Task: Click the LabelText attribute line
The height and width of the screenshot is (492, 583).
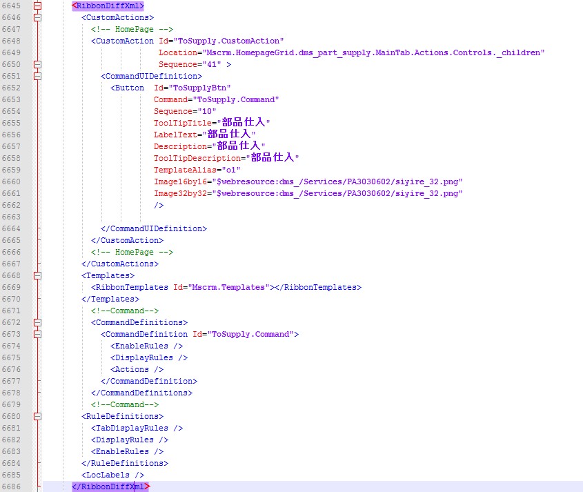Action: click(204, 135)
